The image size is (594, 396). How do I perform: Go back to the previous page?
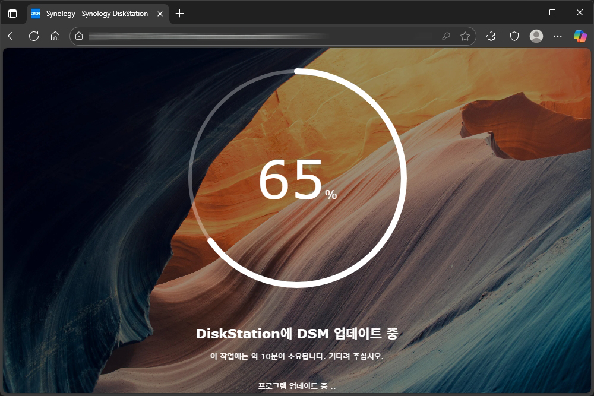12,36
